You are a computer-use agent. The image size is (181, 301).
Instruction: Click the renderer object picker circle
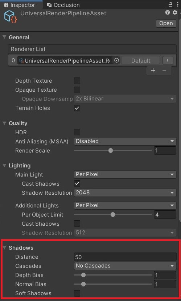tap(116, 60)
